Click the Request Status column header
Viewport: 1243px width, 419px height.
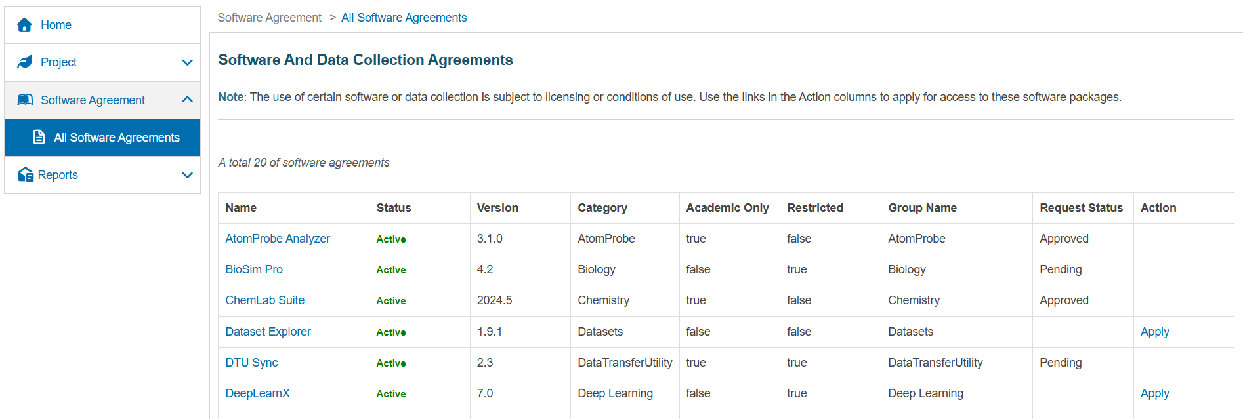[1081, 208]
